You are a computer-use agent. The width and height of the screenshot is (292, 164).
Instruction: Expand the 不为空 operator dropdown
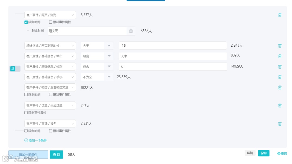109,77
